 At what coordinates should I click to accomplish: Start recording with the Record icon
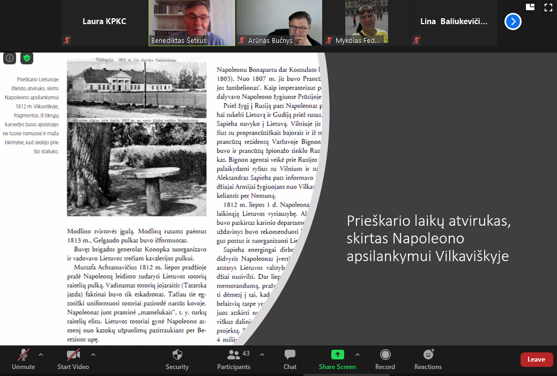[385, 355]
